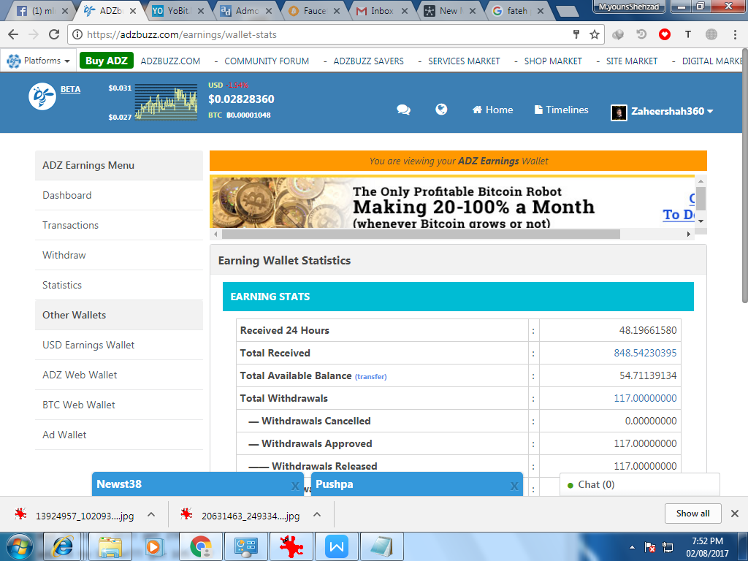Reload the page with the refresh icon
This screenshot has height=561, width=748.
click(54, 34)
